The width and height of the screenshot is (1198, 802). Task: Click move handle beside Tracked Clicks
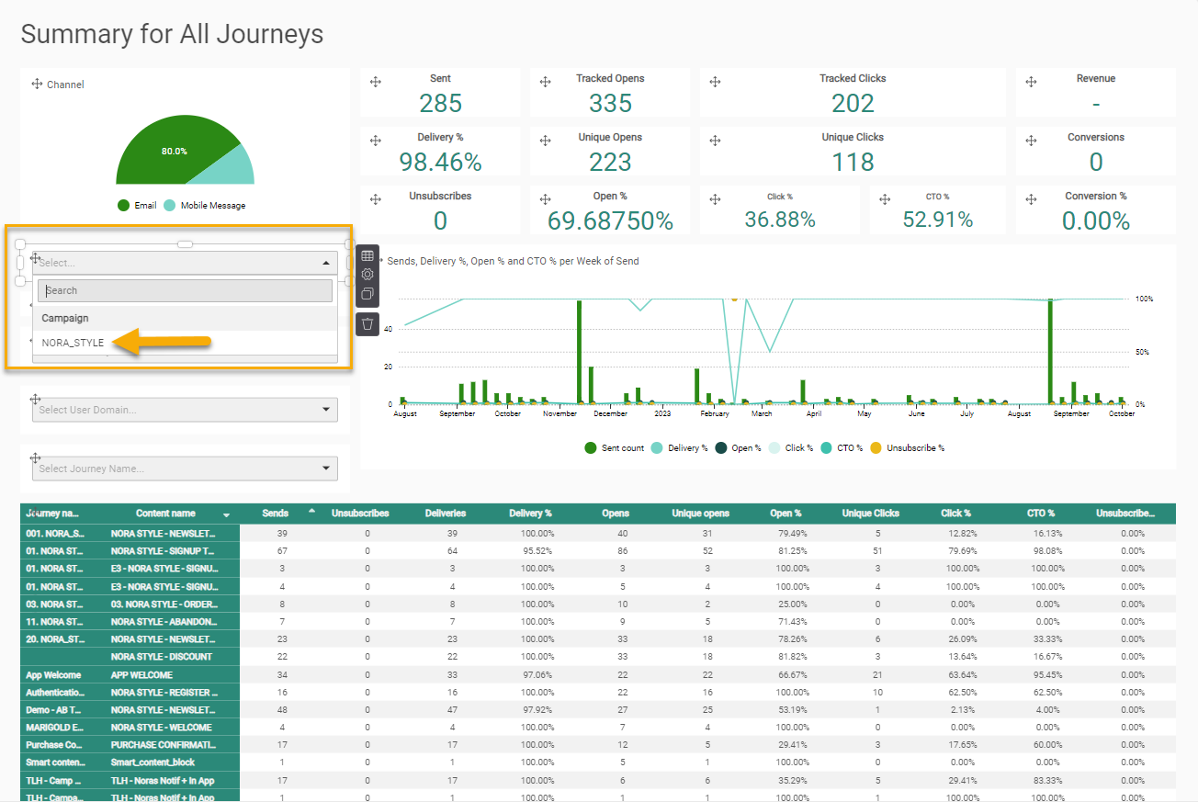[x=715, y=82]
